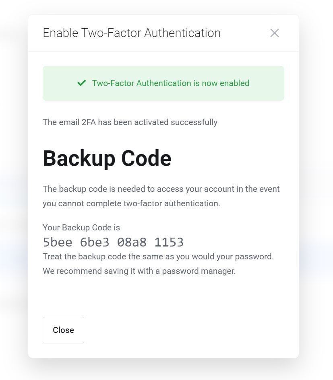Image resolution: width=333 pixels, height=380 pixels.
Task: Dismiss the dialog with the X icon
Action: [x=275, y=33]
